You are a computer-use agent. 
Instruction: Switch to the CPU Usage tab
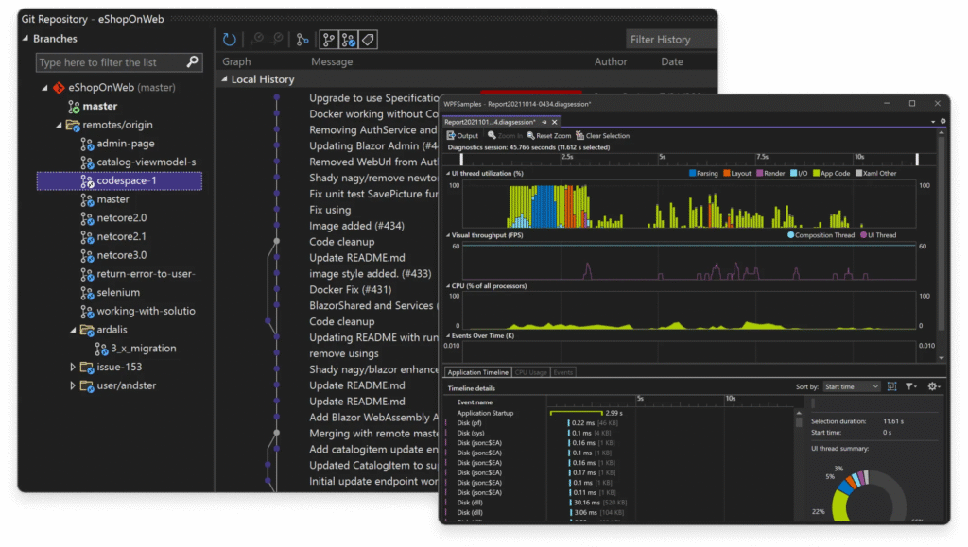(x=530, y=373)
